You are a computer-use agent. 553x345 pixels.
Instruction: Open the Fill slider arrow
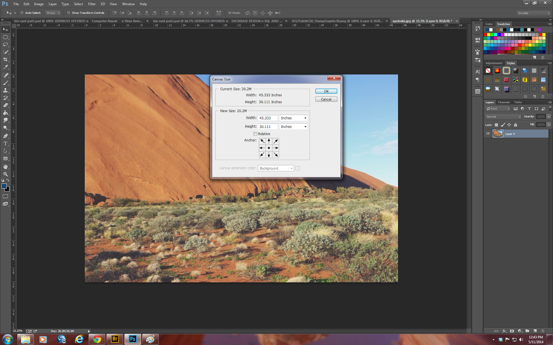pos(549,125)
